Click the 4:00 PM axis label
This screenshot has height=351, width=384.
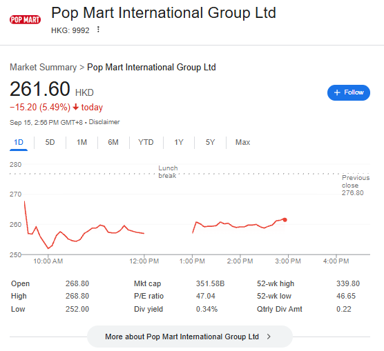pos(336,261)
